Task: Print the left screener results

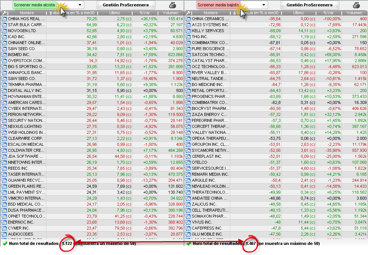Action: [x=173, y=5]
